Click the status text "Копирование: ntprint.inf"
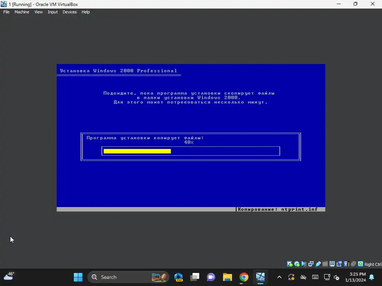 click(278, 209)
